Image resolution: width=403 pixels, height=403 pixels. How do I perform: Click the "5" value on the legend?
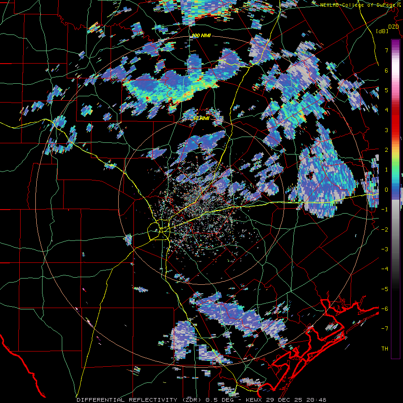tap(386, 90)
